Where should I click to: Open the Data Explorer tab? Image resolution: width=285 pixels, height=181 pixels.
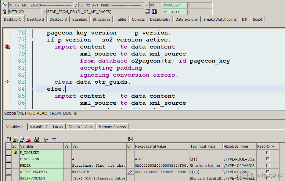click(x=187, y=20)
